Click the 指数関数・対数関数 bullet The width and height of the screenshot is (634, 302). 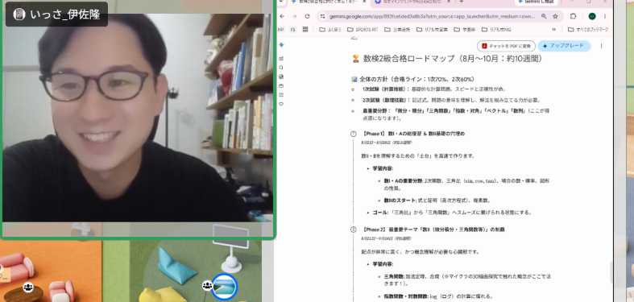tap(438, 296)
